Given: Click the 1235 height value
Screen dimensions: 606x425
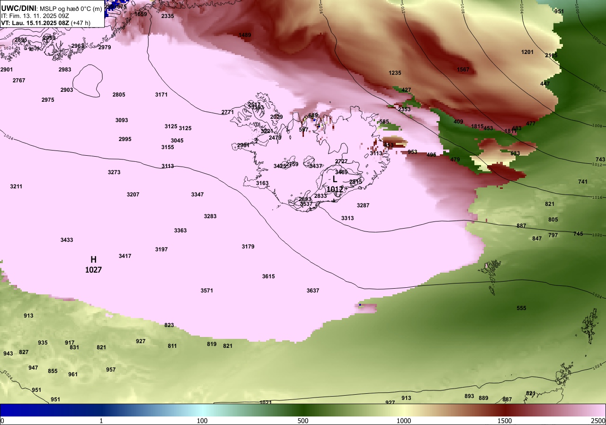Looking at the screenshot, I should click(x=395, y=73).
